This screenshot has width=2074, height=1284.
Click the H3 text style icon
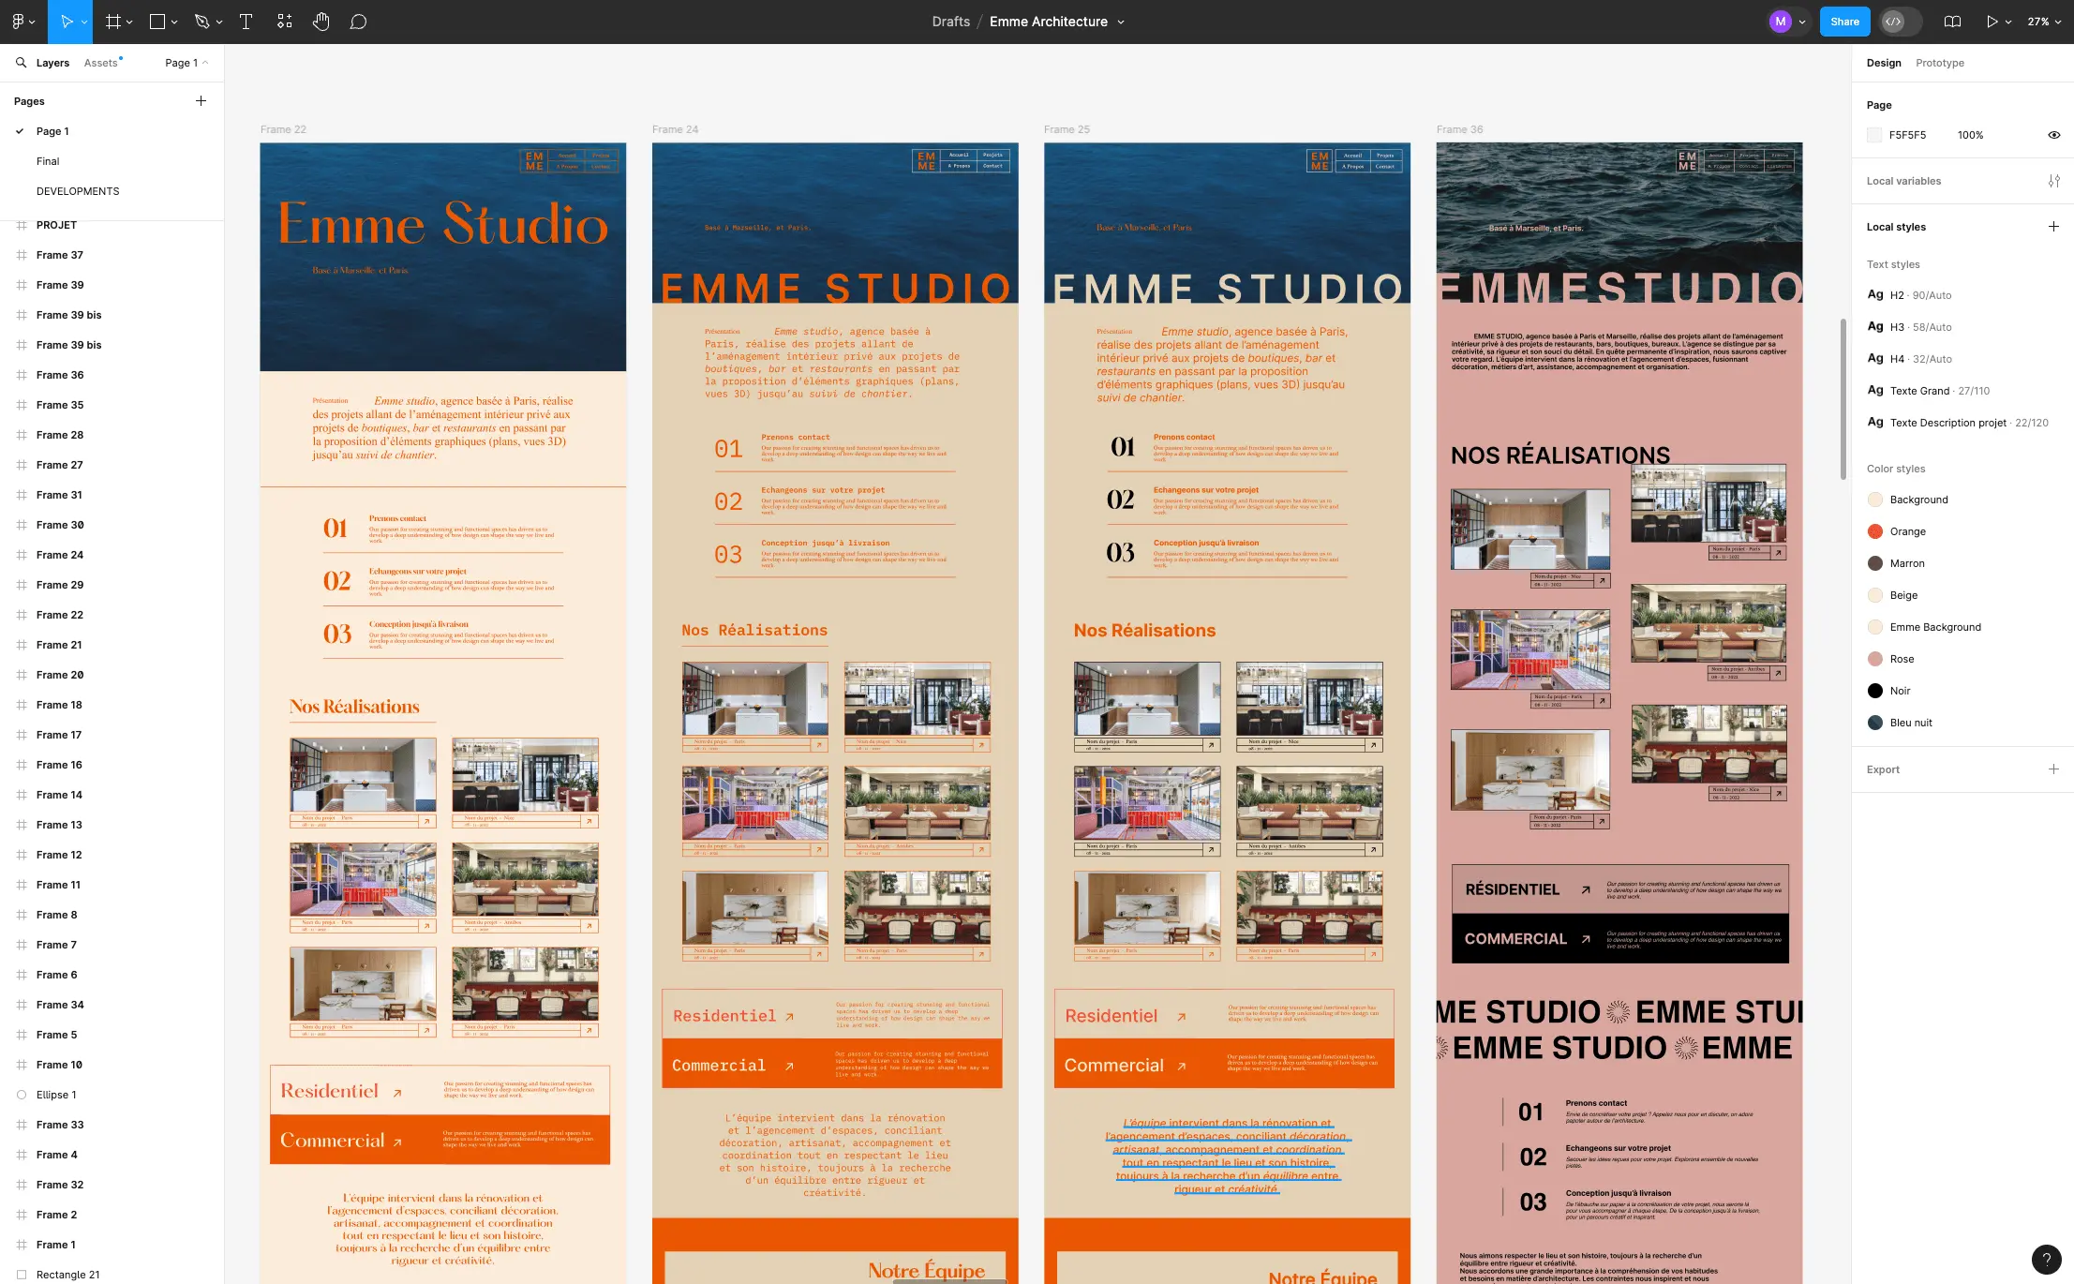pos(1875,327)
